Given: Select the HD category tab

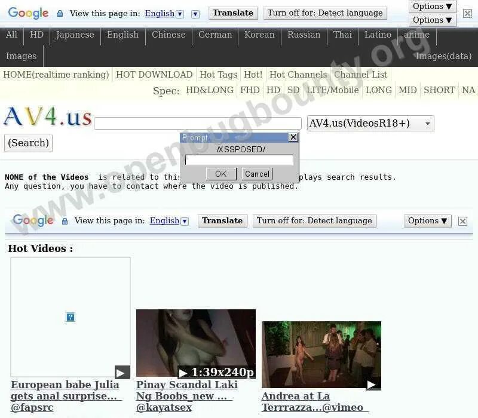Looking at the screenshot, I should (36, 35).
